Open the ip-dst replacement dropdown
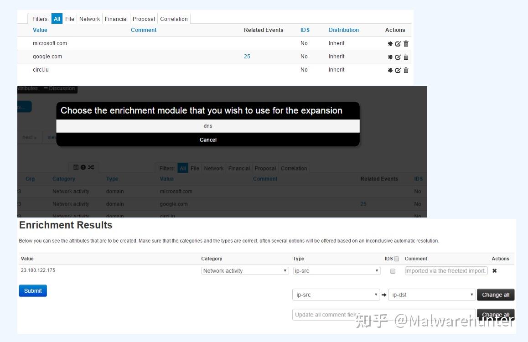The height and width of the screenshot is (342, 528). pyautogui.click(x=430, y=295)
